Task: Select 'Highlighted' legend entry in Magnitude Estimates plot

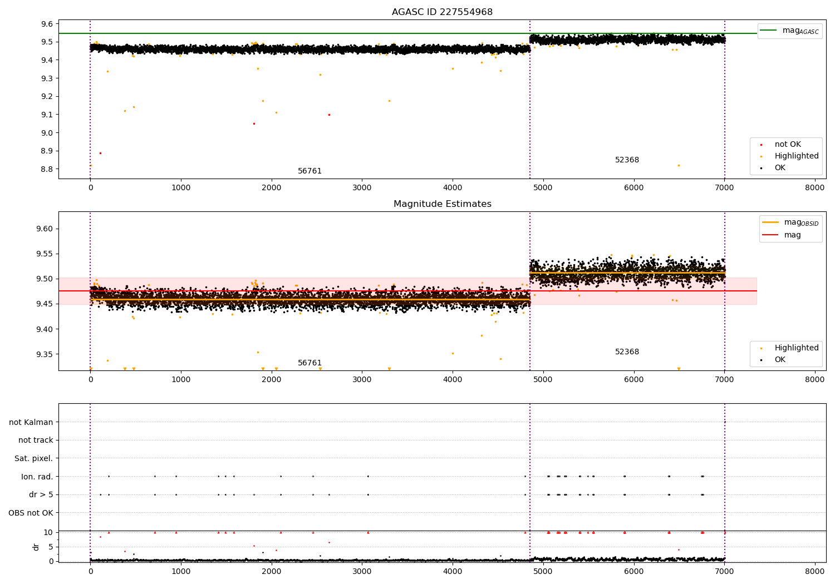Action: pyautogui.click(x=797, y=348)
